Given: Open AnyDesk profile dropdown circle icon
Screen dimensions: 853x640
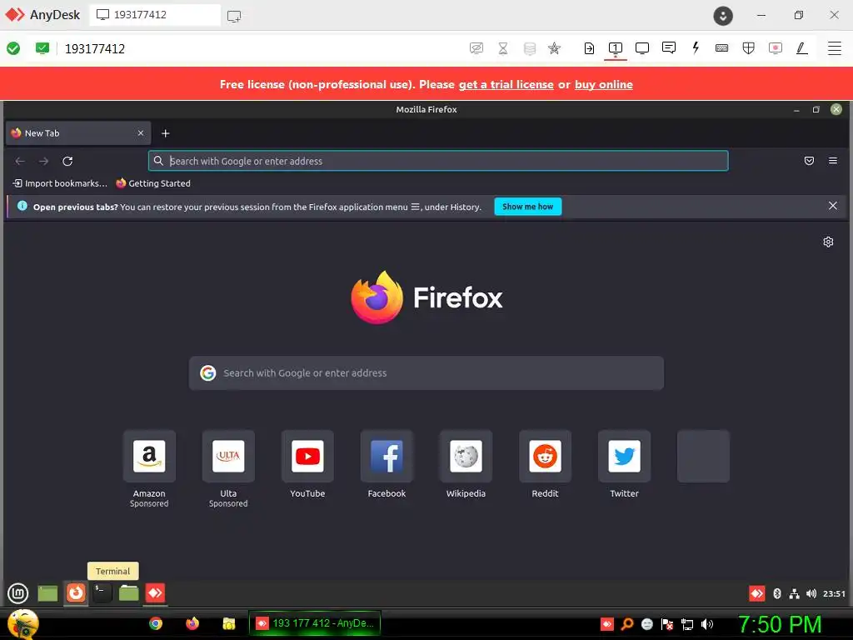Looking at the screenshot, I should [x=723, y=16].
